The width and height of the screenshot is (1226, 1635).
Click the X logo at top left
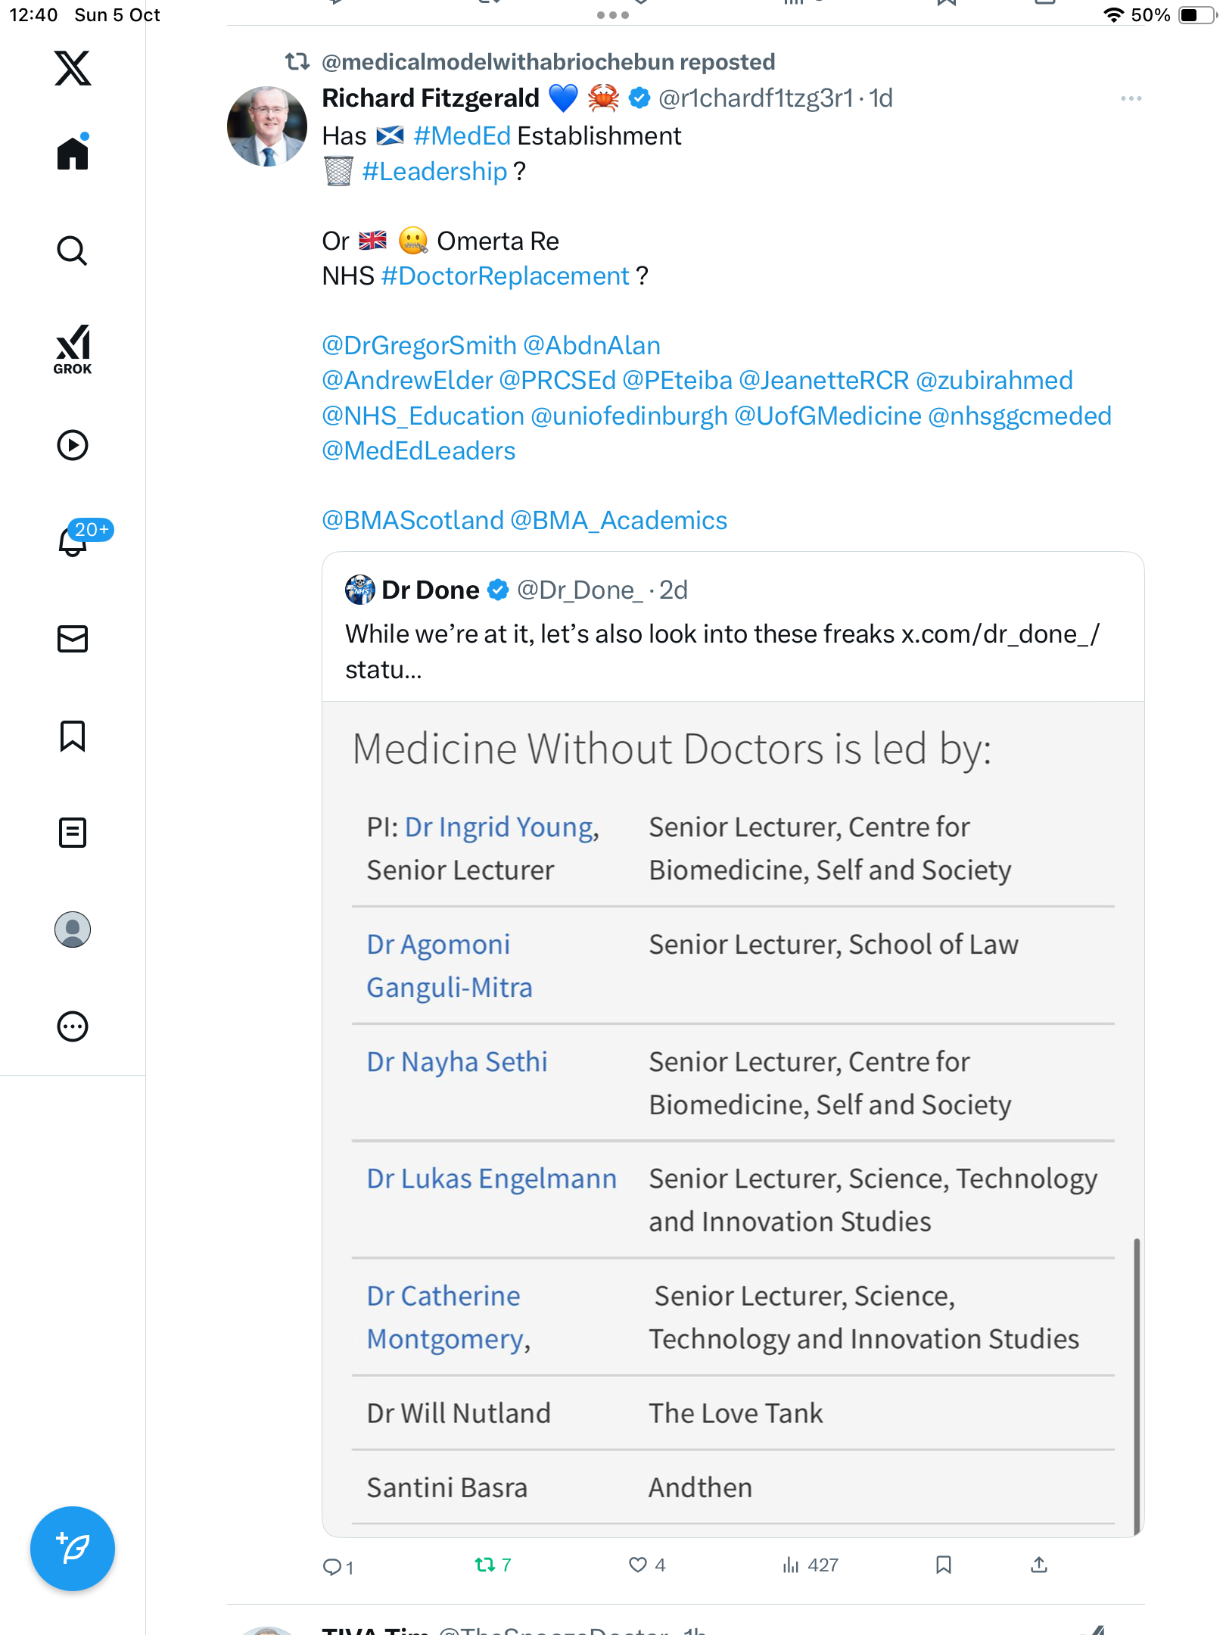coord(73,68)
